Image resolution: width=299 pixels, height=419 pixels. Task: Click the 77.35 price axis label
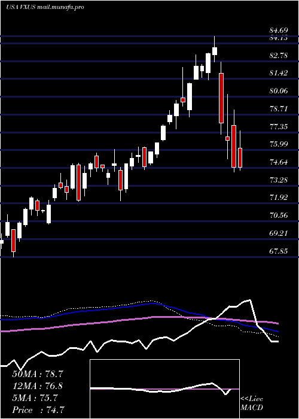point(279,127)
